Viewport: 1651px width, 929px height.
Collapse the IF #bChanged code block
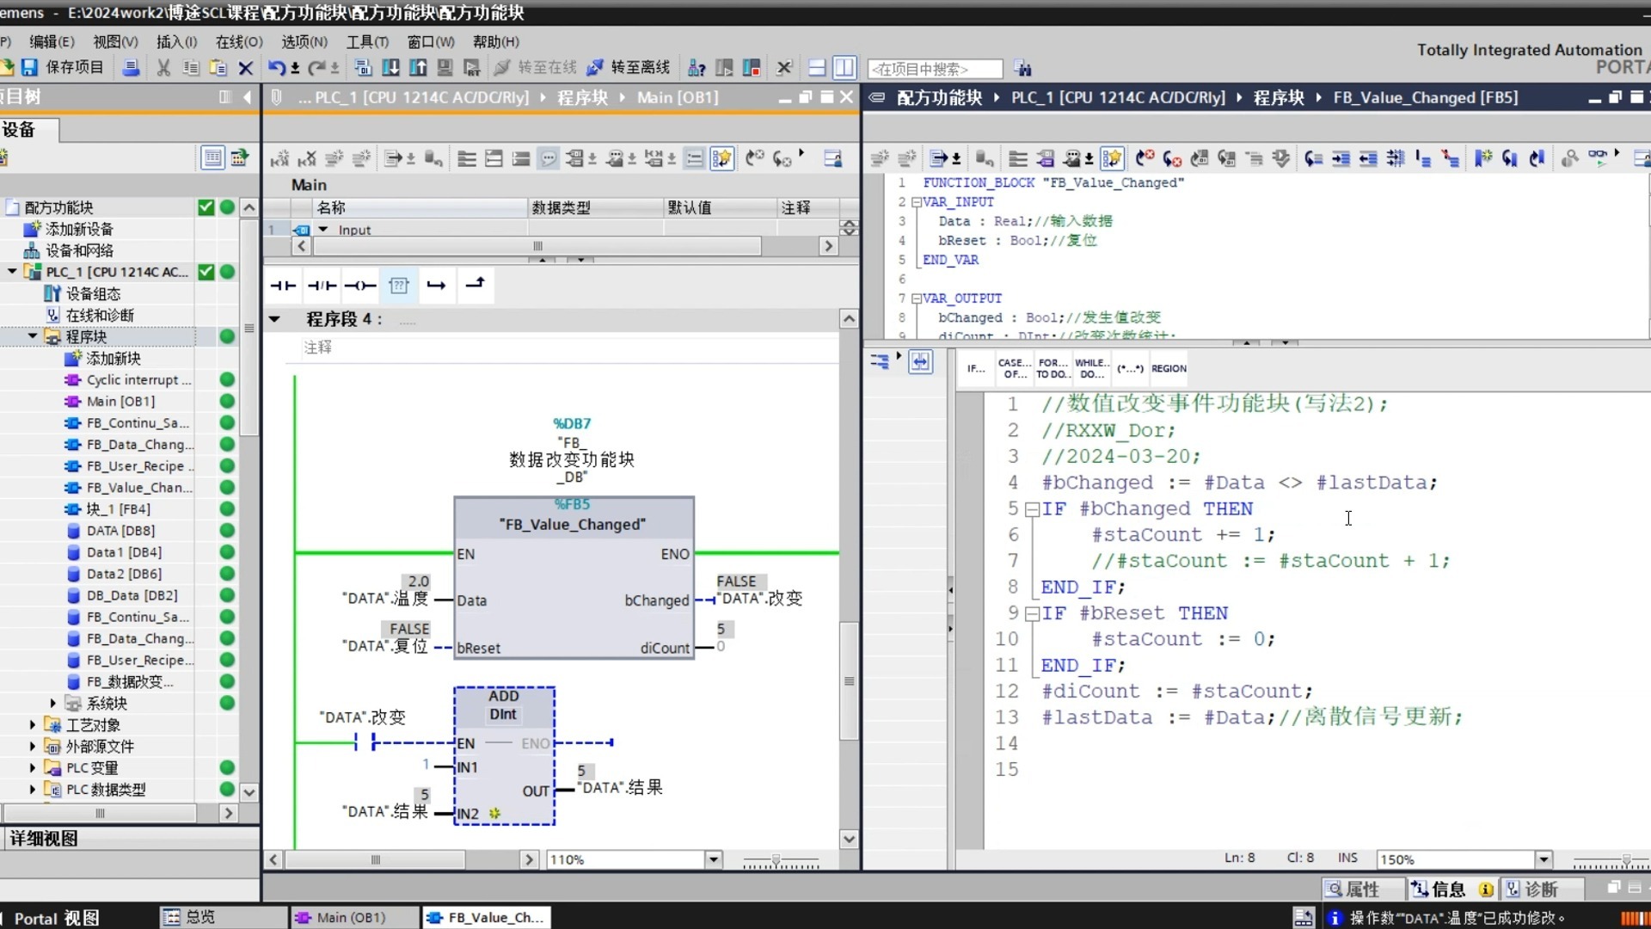[x=1032, y=509]
